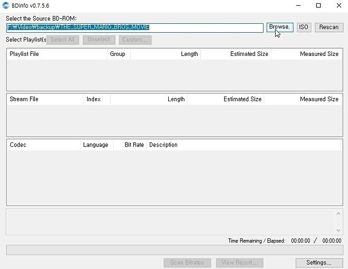This screenshot has width=348, height=269.
Task: Click playlist Measured Size column header
Action: tap(306, 54)
